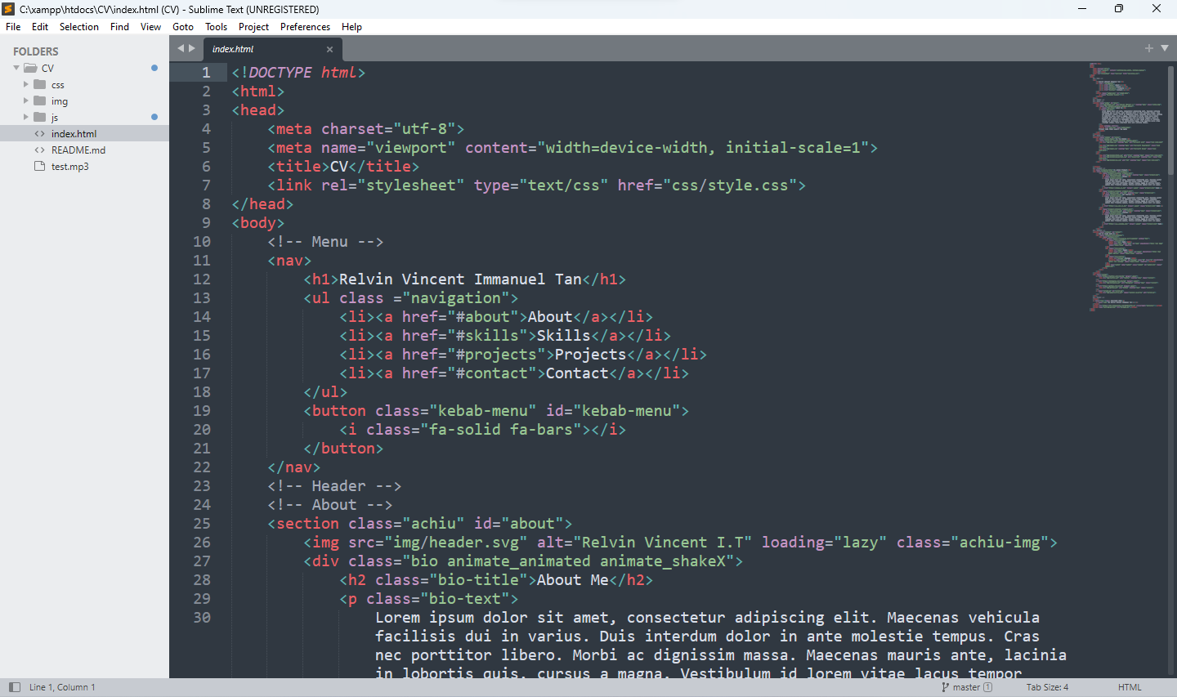The image size is (1177, 697).
Task: Open README.md from the sidebar
Action: coord(78,150)
